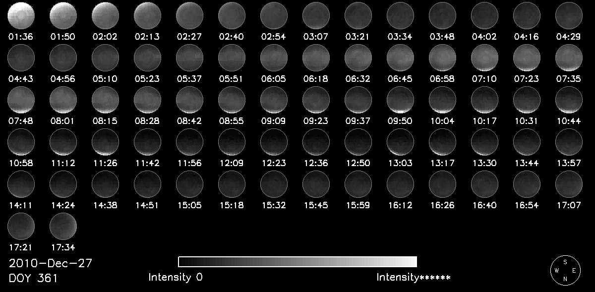Click the 2010-Dec-27 date text
This screenshot has width=595, height=292.
click(51, 263)
